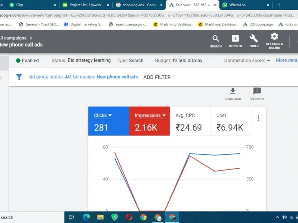Click the red impressions line in chart
Viewport: 298px width, 223px height.
215,171
